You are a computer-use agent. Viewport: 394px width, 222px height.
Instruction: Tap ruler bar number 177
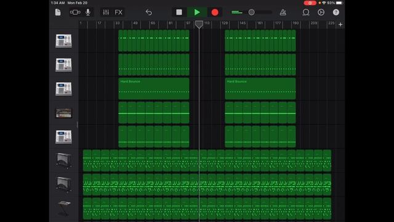pyautogui.click(x=278, y=23)
